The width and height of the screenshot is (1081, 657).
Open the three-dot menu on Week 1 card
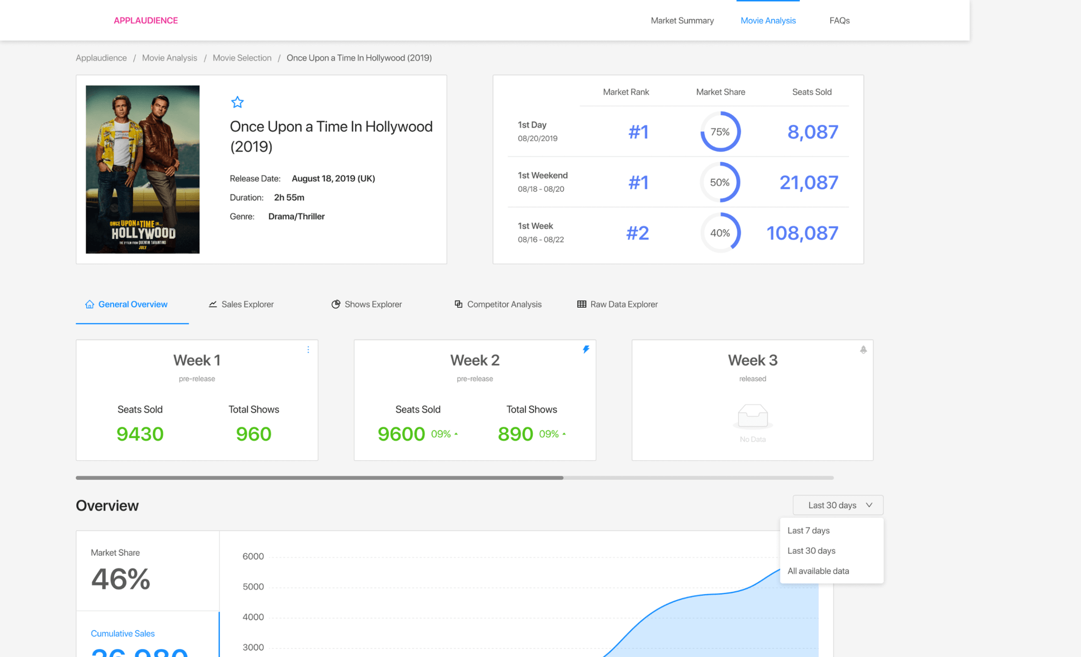(x=308, y=350)
